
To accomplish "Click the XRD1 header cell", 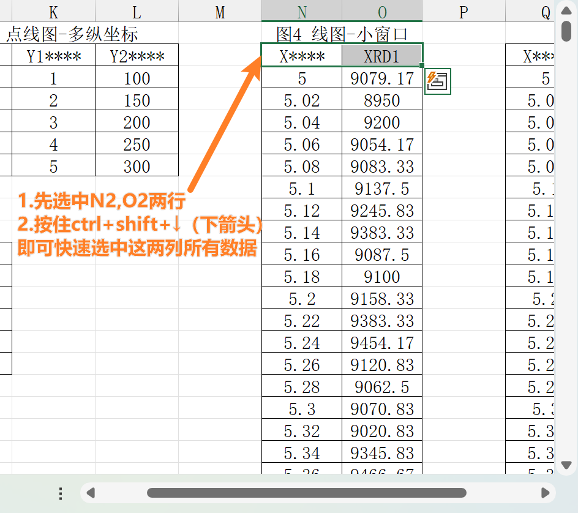I will pyautogui.click(x=382, y=56).
